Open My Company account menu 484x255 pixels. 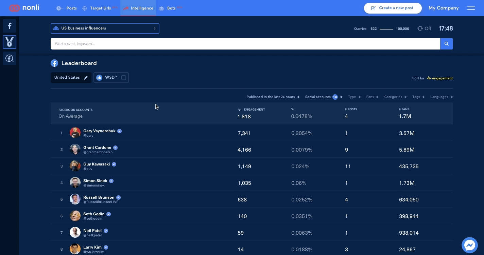pyautogui.click(x=444, y=8)
